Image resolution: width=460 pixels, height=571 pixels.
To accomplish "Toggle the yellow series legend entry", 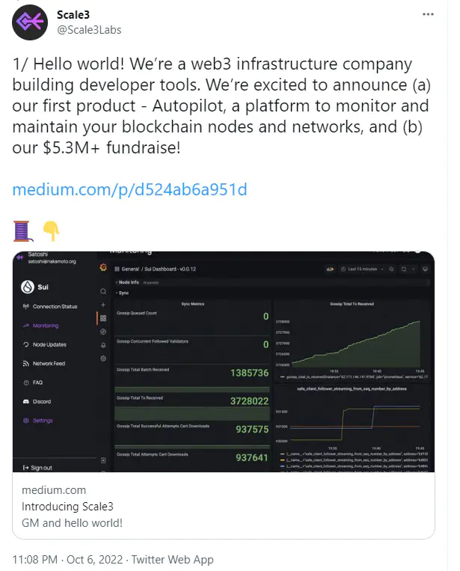I will 355,460.
